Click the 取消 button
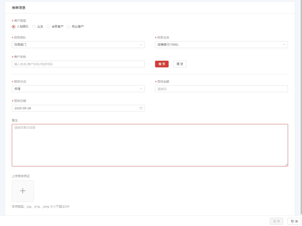This screenshot has width=302, height=226. tap(294, 221)
